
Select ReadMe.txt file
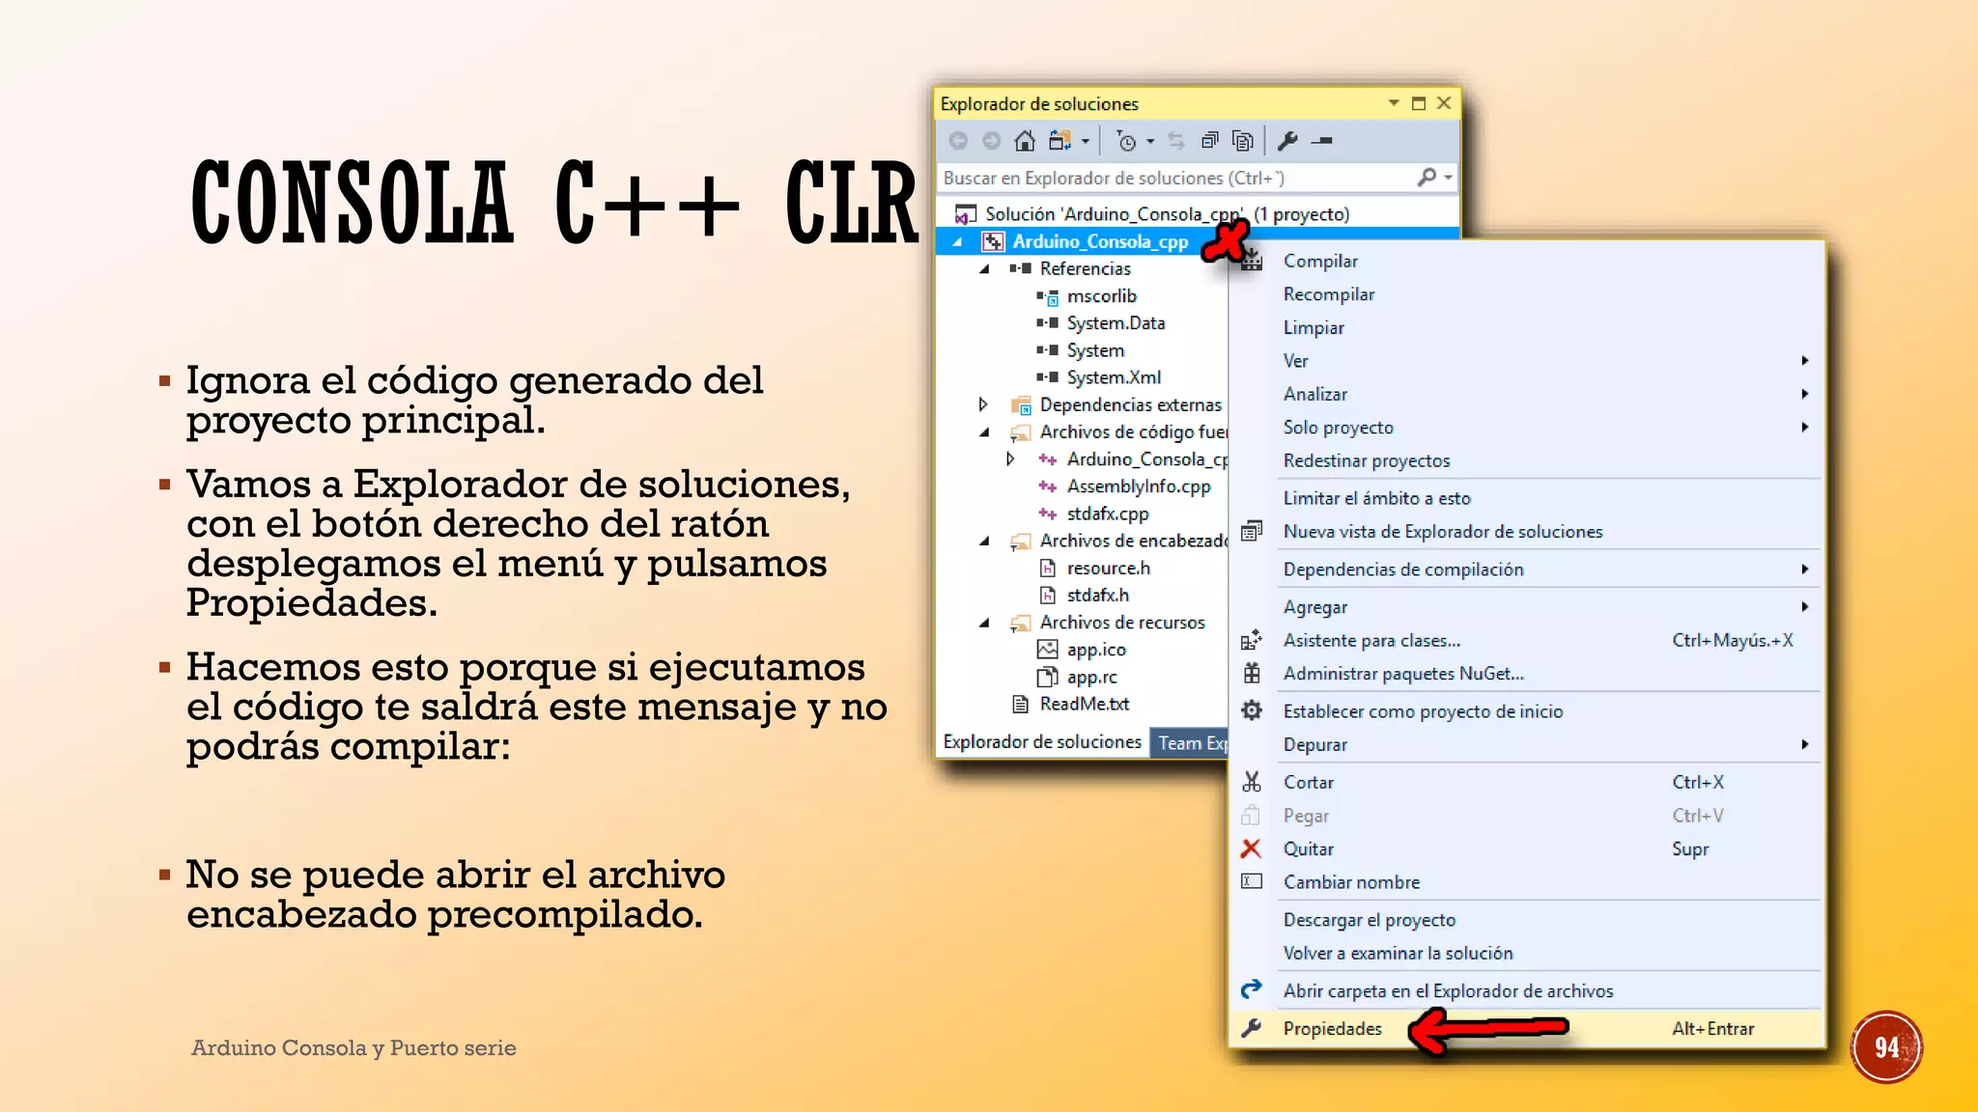[x=1085, y=704]
